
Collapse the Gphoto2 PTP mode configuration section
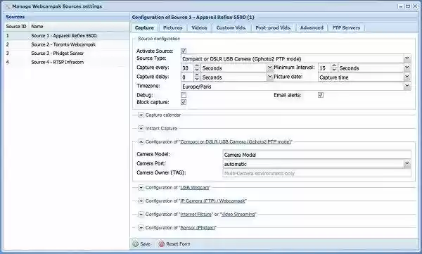point(141,141)
